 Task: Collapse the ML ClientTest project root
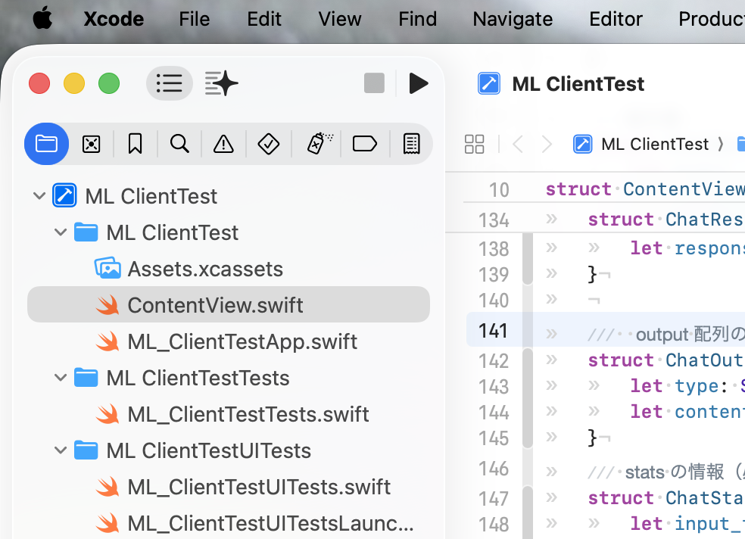[x=39, y=196]
